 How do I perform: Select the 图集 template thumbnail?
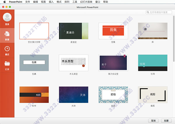[x=113, y=31]
